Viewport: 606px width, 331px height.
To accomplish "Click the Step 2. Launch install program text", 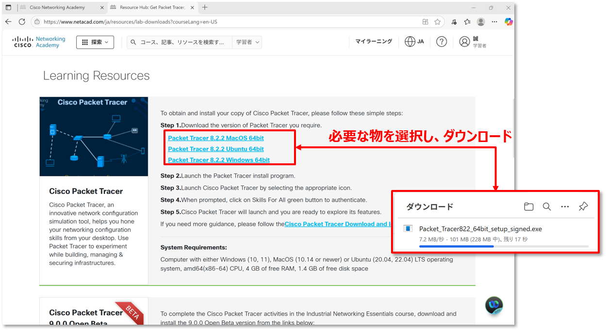I will [228, 175].
